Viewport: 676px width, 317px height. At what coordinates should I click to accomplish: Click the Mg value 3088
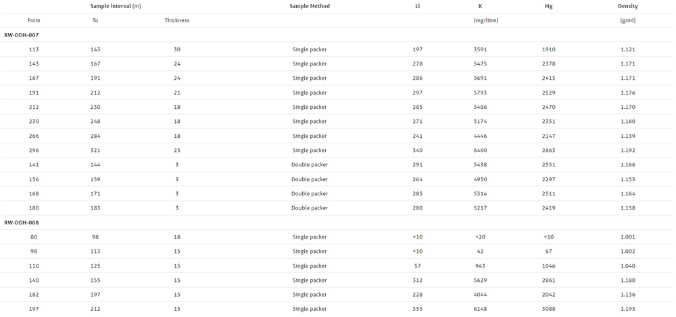[x=548, y=309]
